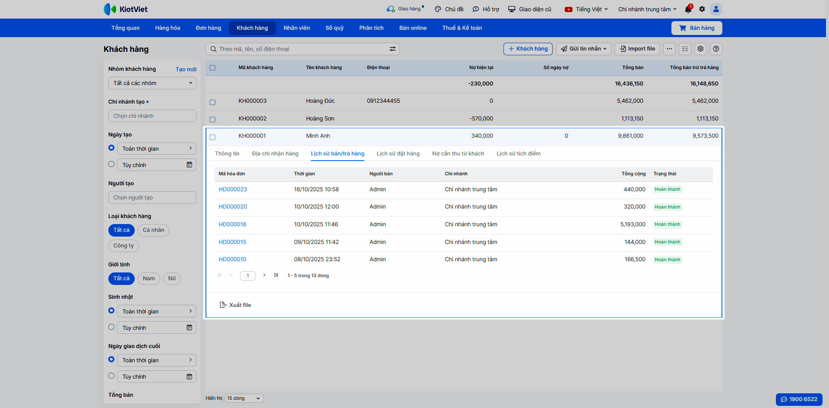Expand the Tất cả các nhóm dropdown

(x=152, y=83)
